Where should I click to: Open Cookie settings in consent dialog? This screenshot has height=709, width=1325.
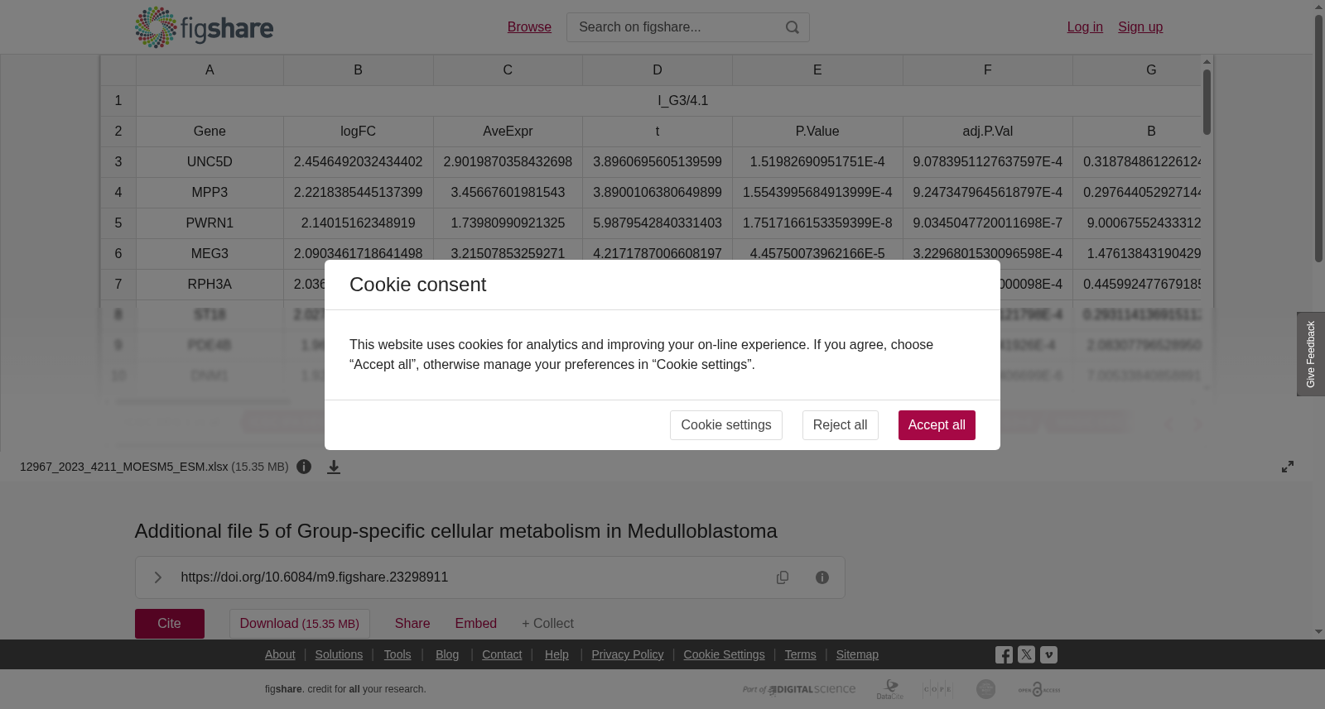pyautogui.click(x=726, y=425)
